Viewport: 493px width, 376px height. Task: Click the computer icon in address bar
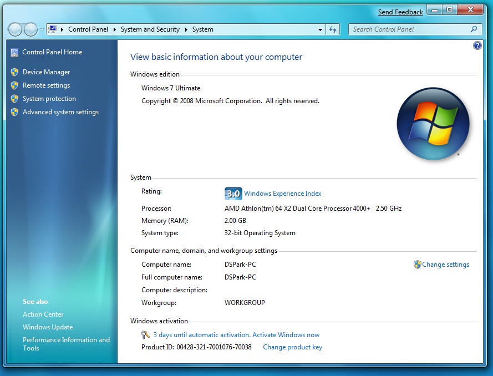click(x=52, y=29)
